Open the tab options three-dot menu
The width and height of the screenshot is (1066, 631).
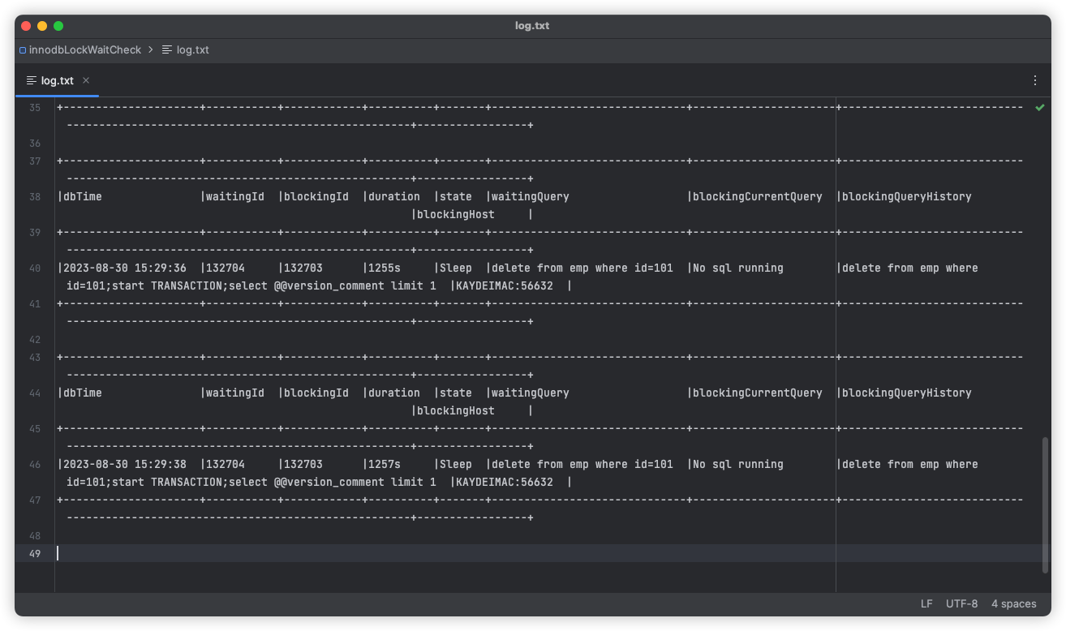(x=1035, y=80)
